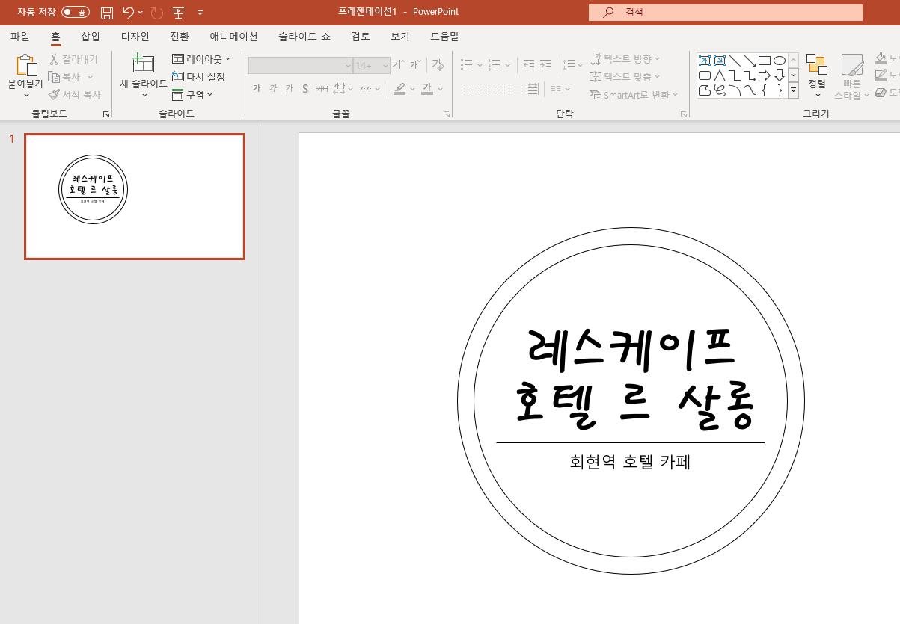Viewport: 900px width, 624px height.
Task: Click Convert to SmartArt (SmartArt로 변환)
Action: pos(634,95)
